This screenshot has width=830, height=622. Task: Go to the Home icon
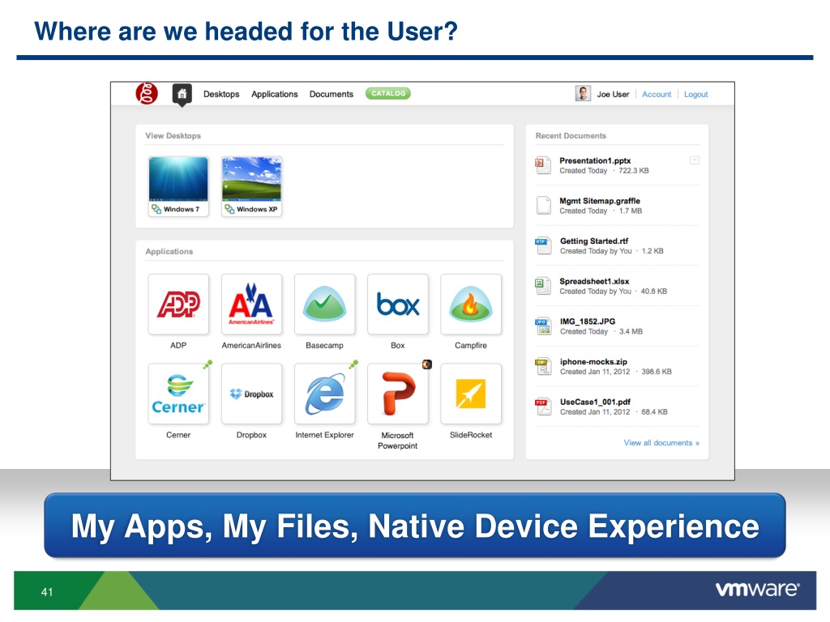[x=182, y=94]
